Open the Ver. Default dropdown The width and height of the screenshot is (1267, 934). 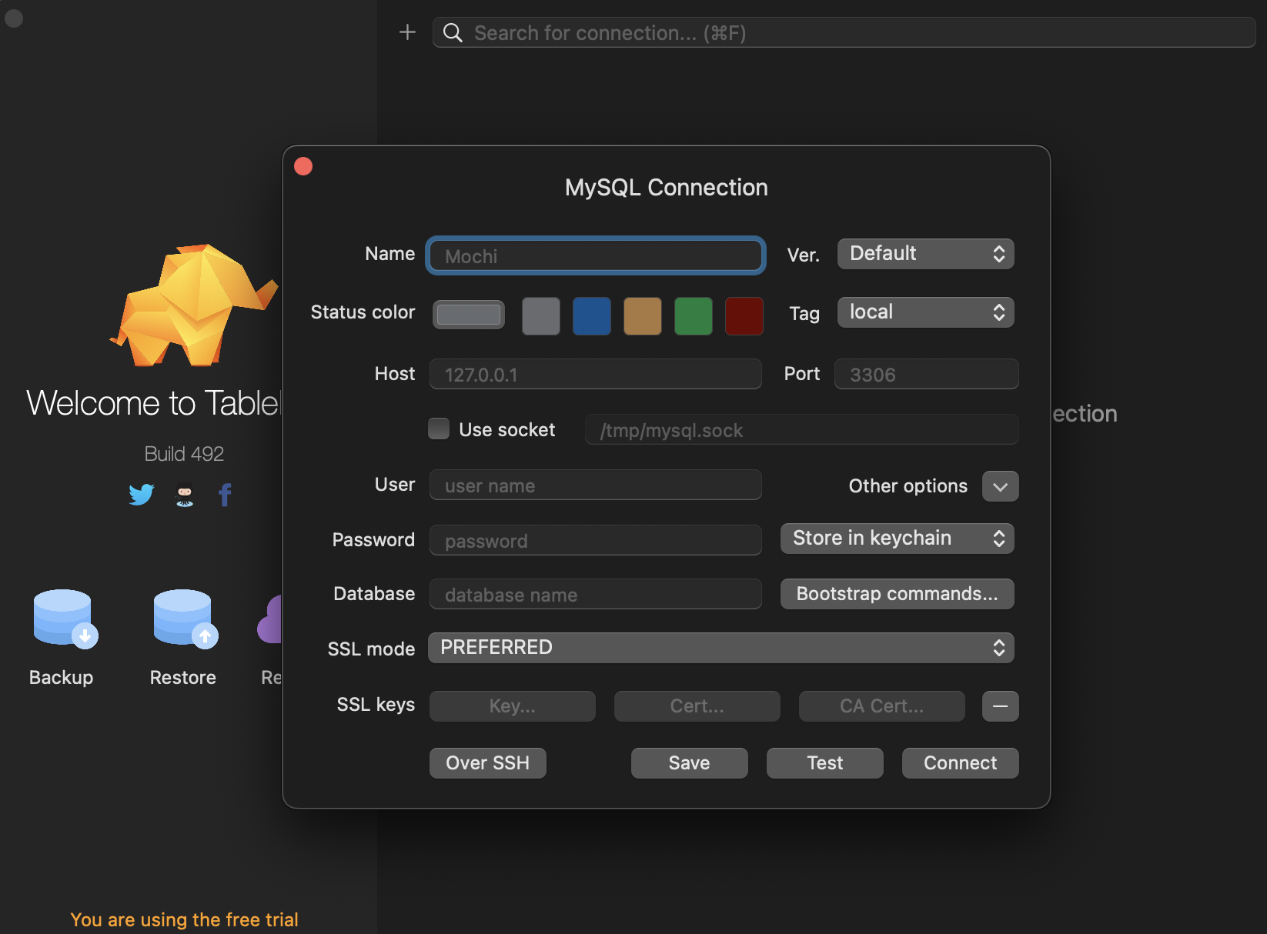click(925, 254)
